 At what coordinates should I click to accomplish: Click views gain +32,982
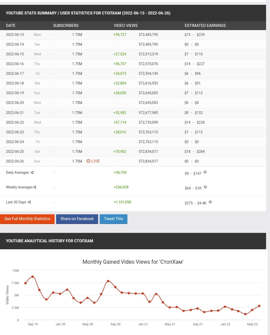(120, 113)
